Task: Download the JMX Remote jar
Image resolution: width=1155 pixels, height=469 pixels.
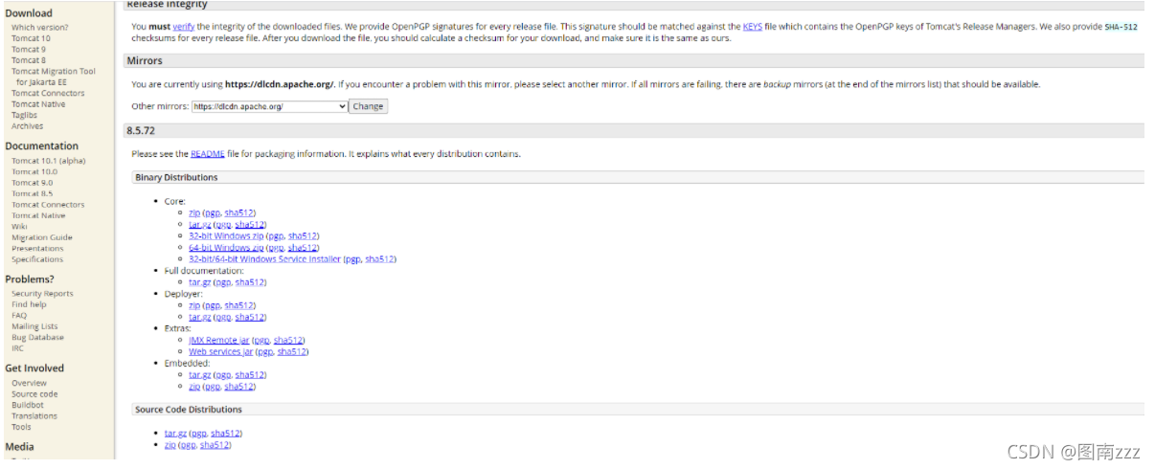Action: tap(219, 340)
